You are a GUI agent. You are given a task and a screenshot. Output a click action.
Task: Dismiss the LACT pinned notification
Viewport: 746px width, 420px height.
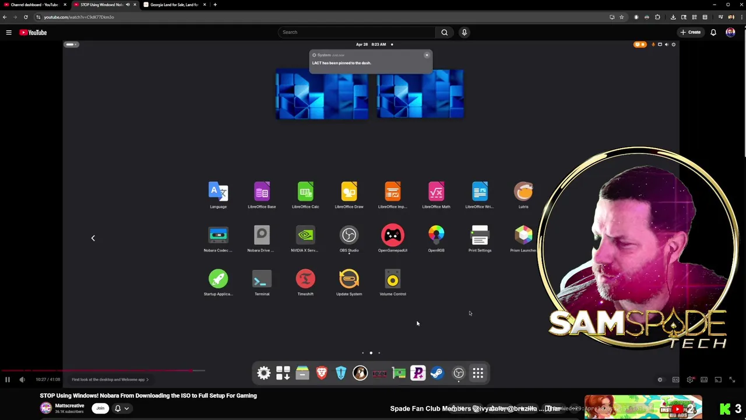pyautogui.click(x=427, y=55)
